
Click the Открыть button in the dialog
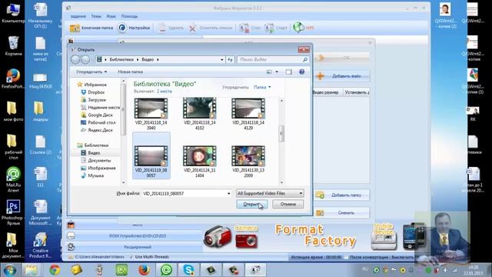pos(251,204)
